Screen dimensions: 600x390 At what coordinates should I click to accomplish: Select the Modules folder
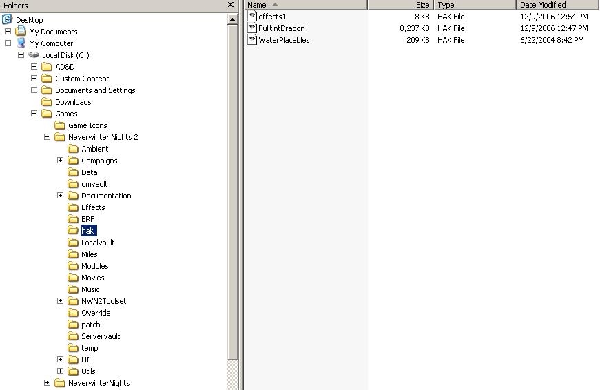tap(94, 266)
